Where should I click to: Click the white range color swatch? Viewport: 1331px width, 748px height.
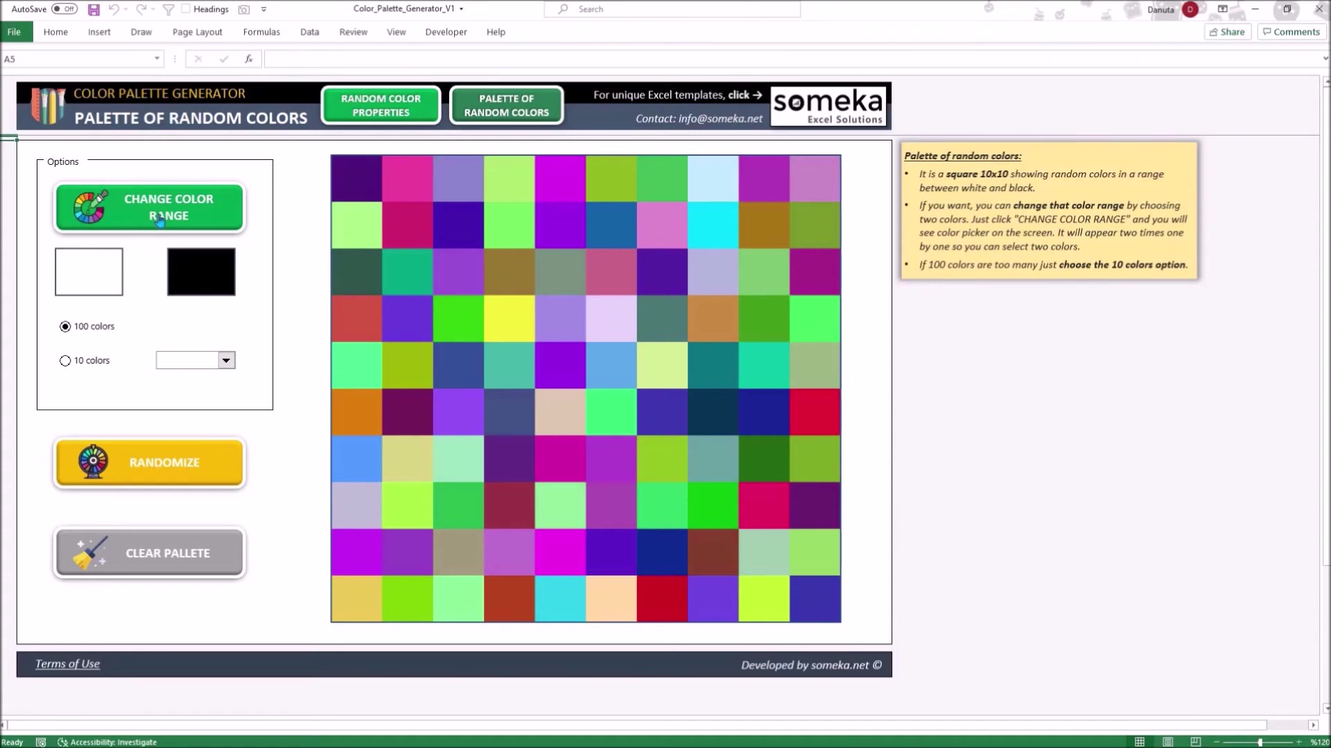point(89,271)
